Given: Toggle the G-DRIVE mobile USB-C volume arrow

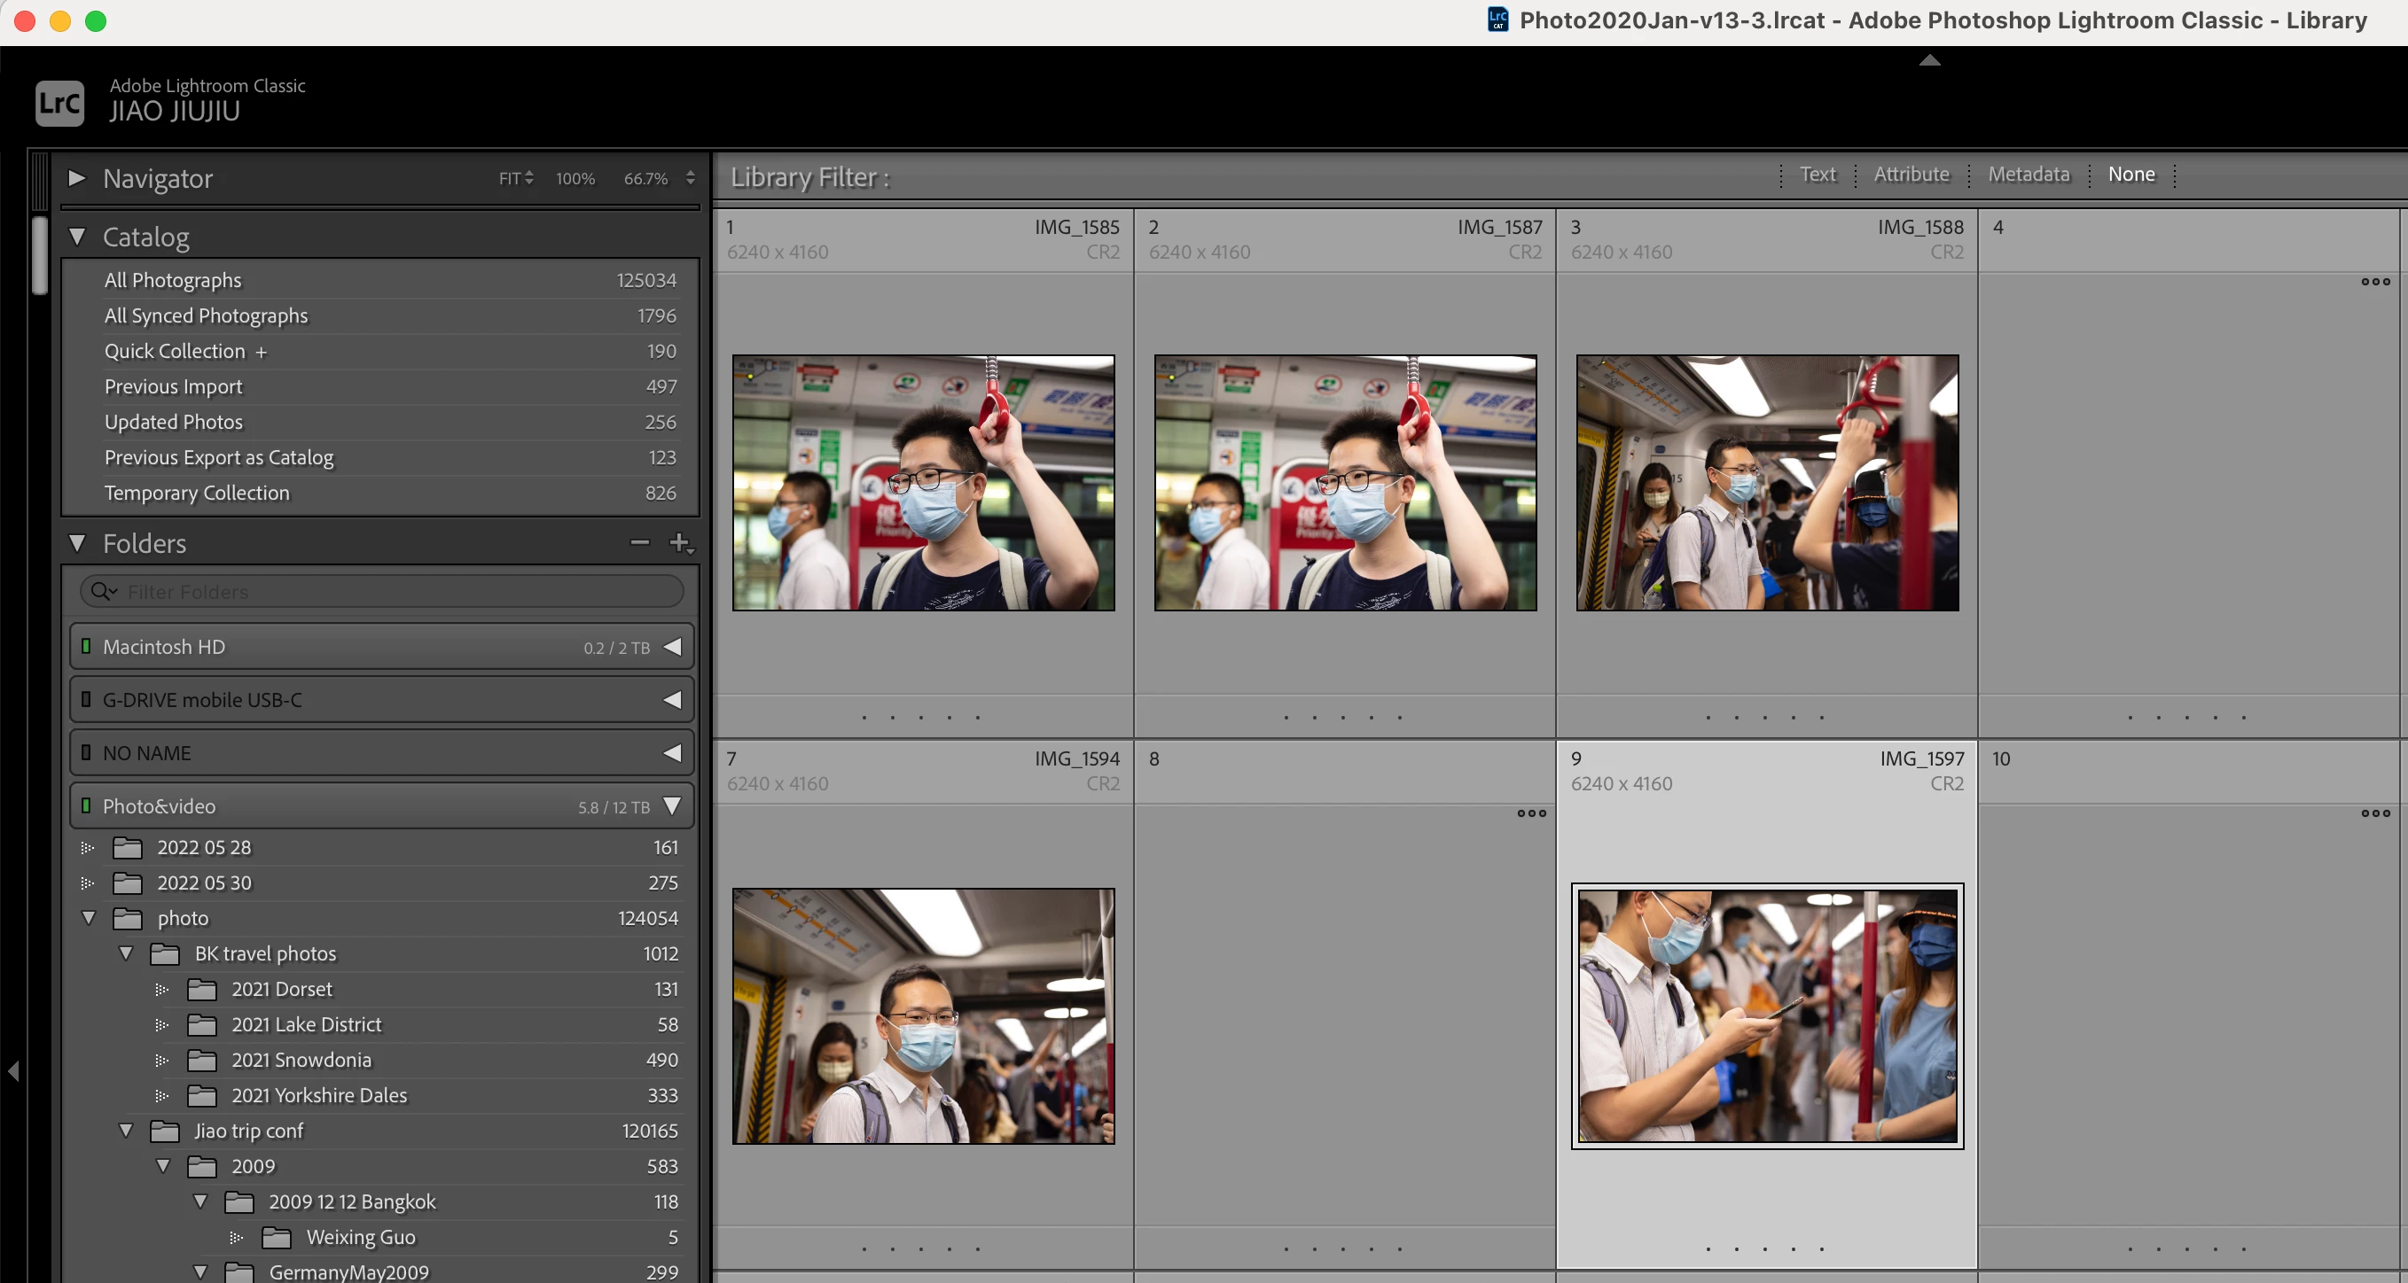Looking at the screenshot, I should click(672, 700).
